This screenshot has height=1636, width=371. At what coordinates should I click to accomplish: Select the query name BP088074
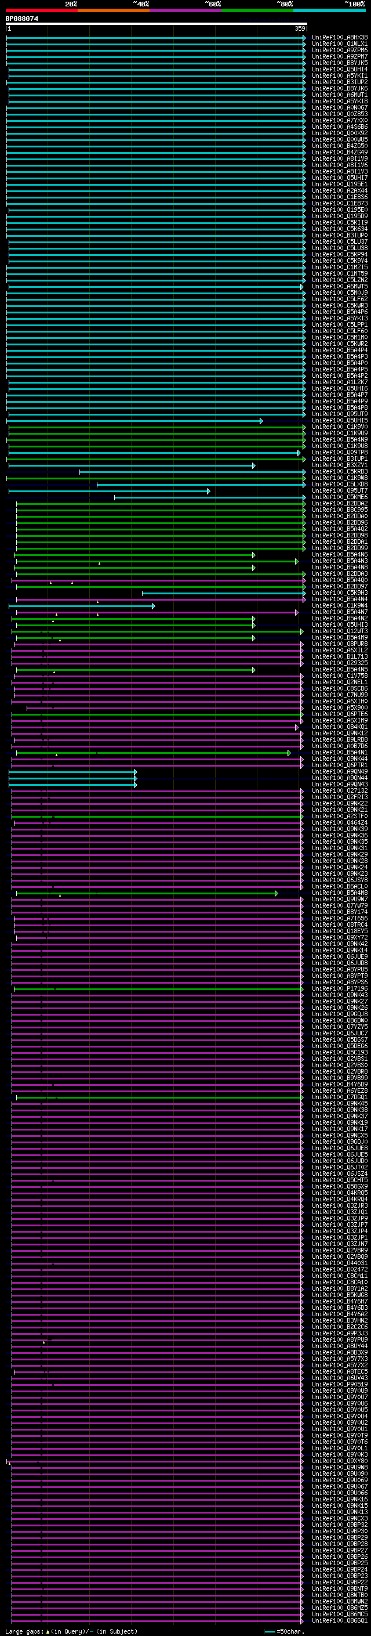(22, 19)
